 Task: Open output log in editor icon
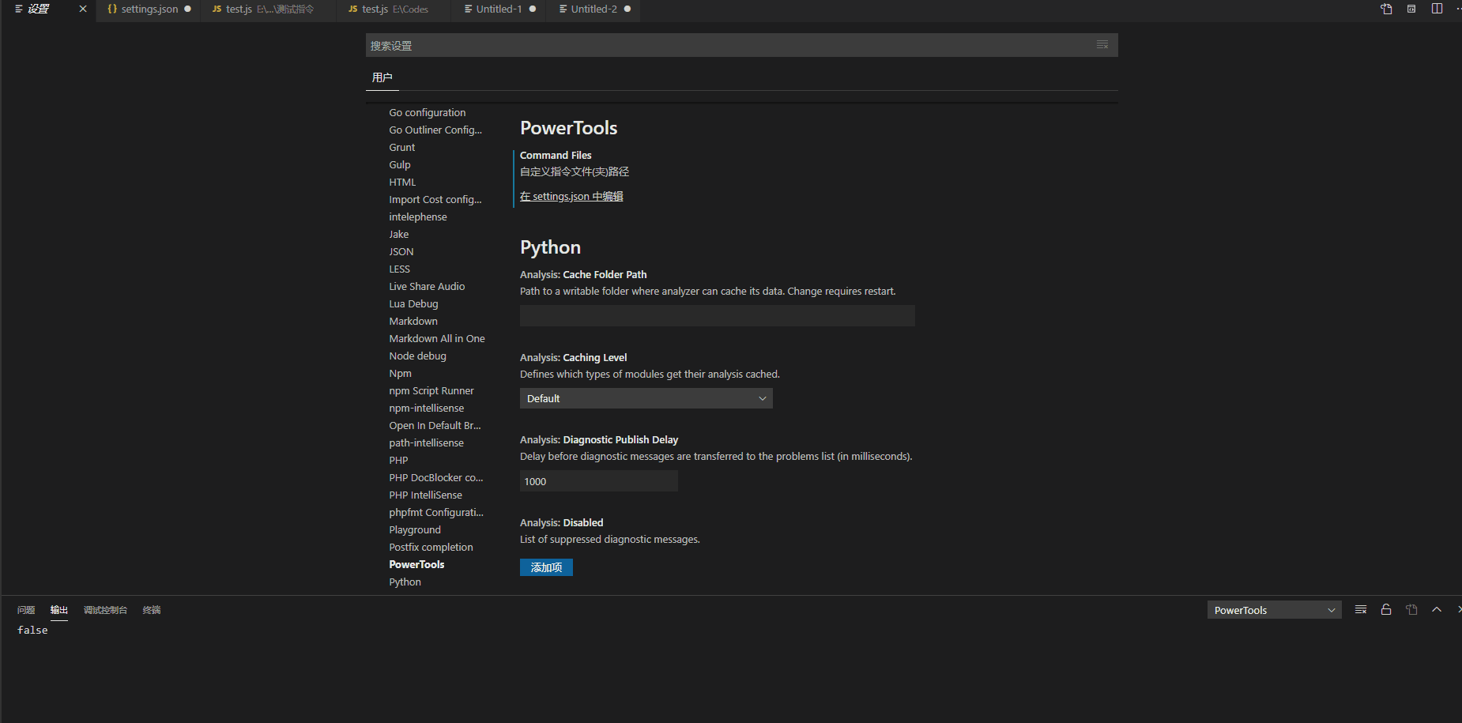pyautogui.click(x=1411, y=610)
